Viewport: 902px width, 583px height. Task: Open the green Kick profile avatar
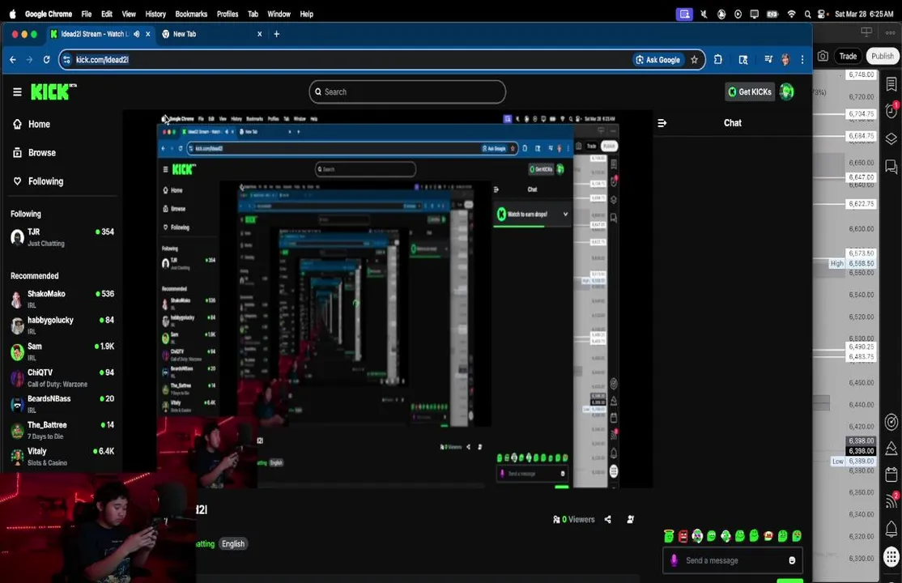[786, 92]
